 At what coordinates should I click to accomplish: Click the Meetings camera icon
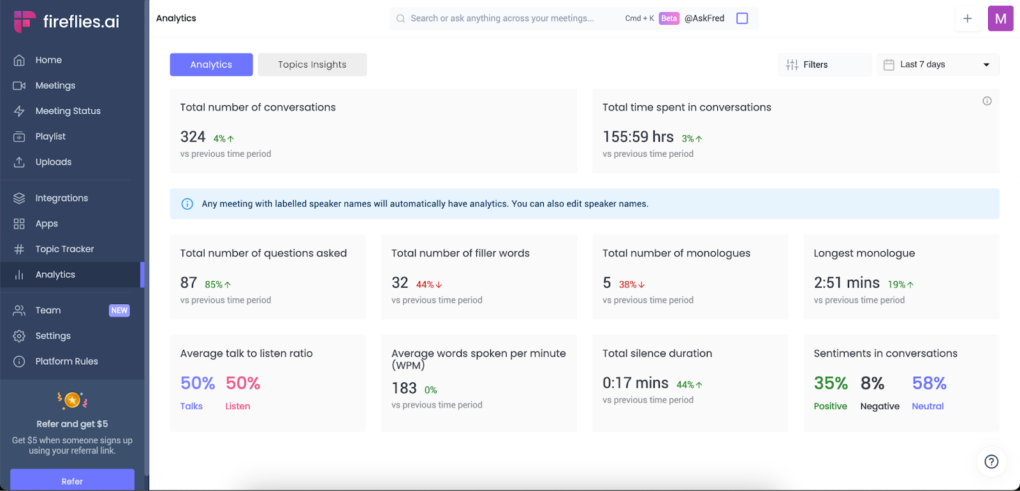19,85
